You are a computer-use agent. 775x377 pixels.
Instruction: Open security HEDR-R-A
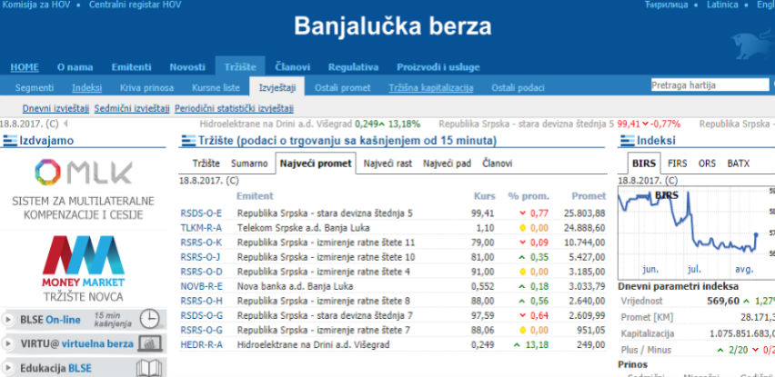(201, 344)
